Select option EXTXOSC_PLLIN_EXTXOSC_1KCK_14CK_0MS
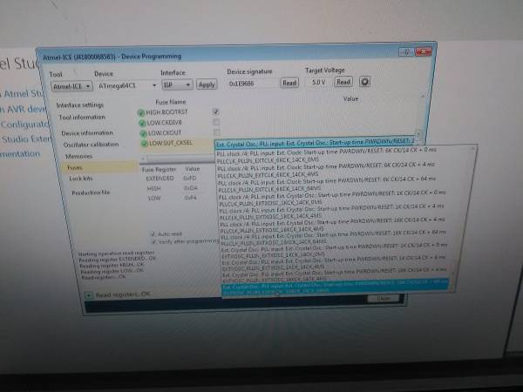This screenshot has width=523, height=392. pyautogui.click(x=334, y=250)
